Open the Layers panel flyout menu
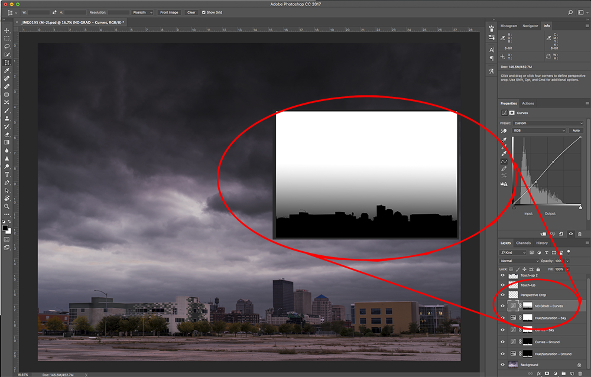Image resolution: width=591 pixels, height=377 pixels. tap(587, 243)
